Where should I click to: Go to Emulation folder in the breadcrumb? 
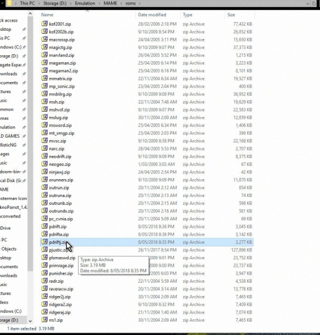click(85, 3)
